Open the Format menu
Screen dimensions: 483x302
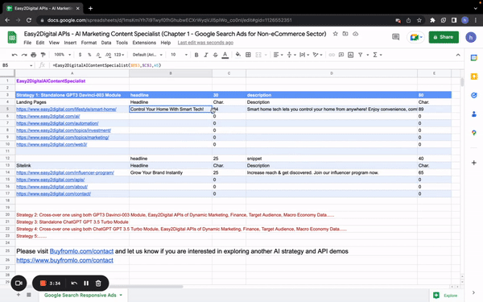[89, 43]
